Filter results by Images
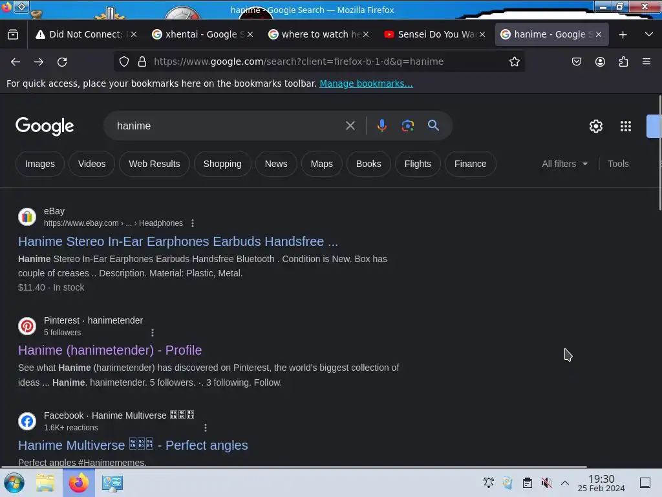The width and height of the screenshot is (662, 497). 39,164
